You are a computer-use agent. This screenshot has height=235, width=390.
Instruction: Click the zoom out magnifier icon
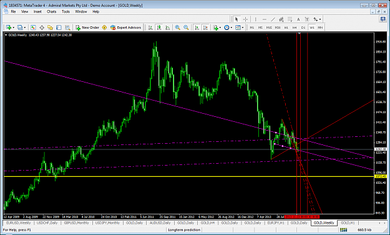(x=186, y=27)
